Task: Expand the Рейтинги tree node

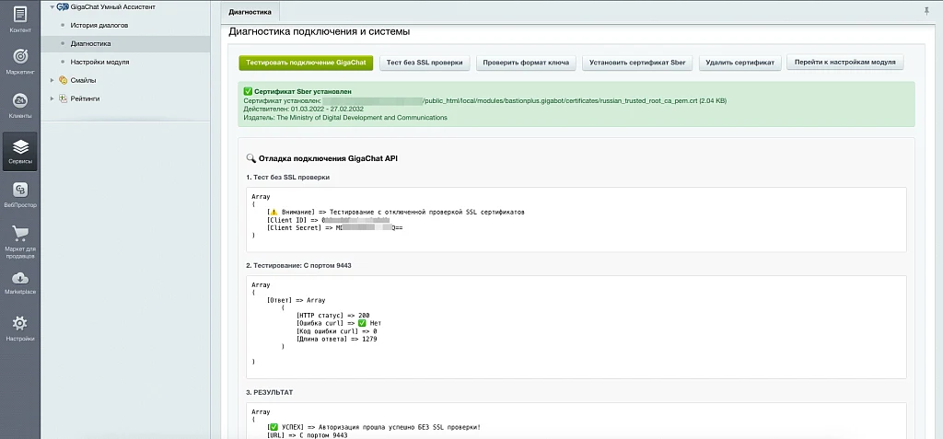Action: (52, 98)
